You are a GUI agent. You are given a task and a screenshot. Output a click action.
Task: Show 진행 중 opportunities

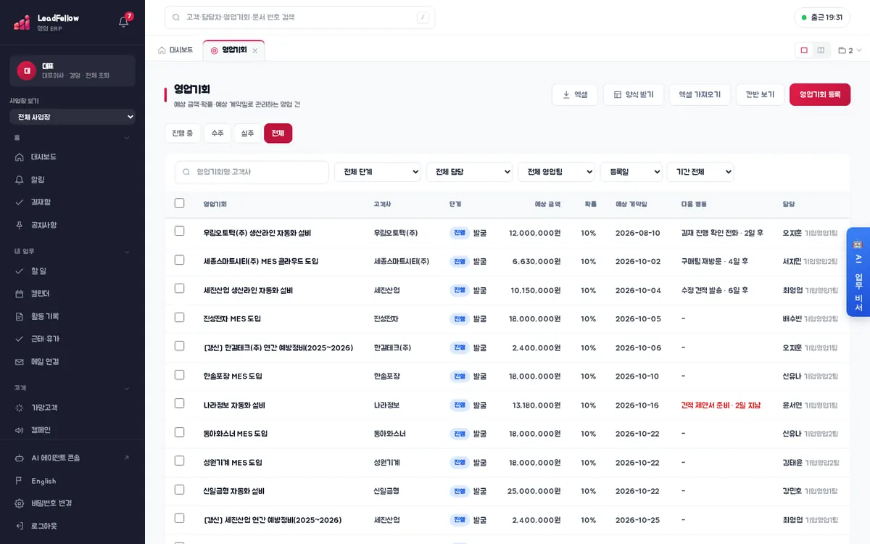point(183,133)
